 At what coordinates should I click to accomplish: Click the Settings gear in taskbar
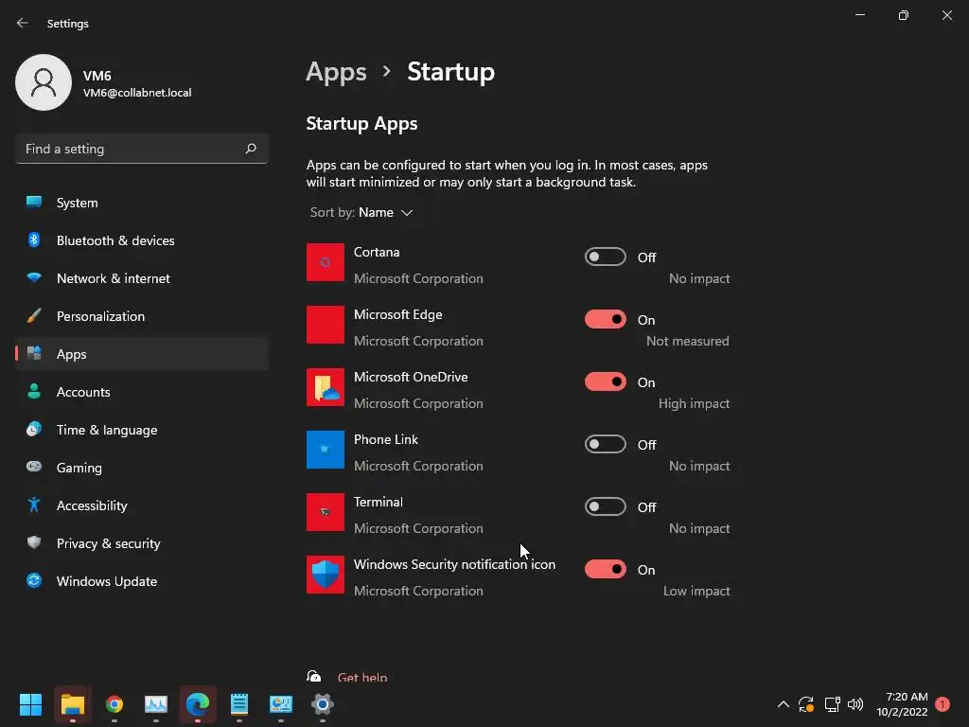pyautogui.click(x=323, y=704)
